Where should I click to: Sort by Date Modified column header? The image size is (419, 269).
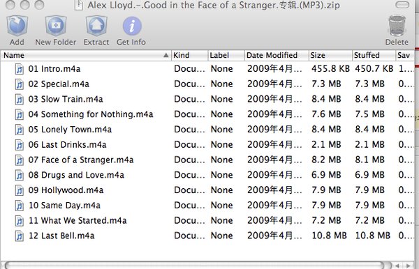tap(277, 55)
